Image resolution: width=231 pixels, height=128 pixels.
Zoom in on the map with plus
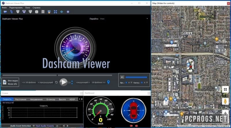pyautogui.click(x=225, y=113)
